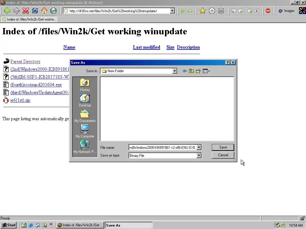Switch to K-Meleon taskbar button
Image resolution: width=306 pixels, height=229 pixels.
point(80,225)
